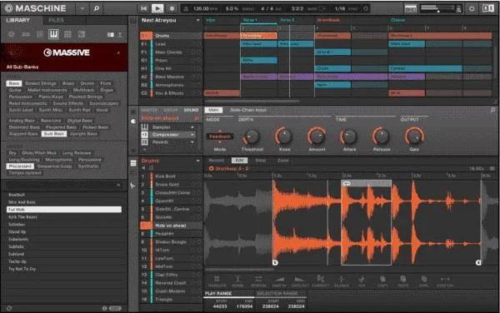Toggle the metronome icon beside the tempo

[x=187, y=9]
